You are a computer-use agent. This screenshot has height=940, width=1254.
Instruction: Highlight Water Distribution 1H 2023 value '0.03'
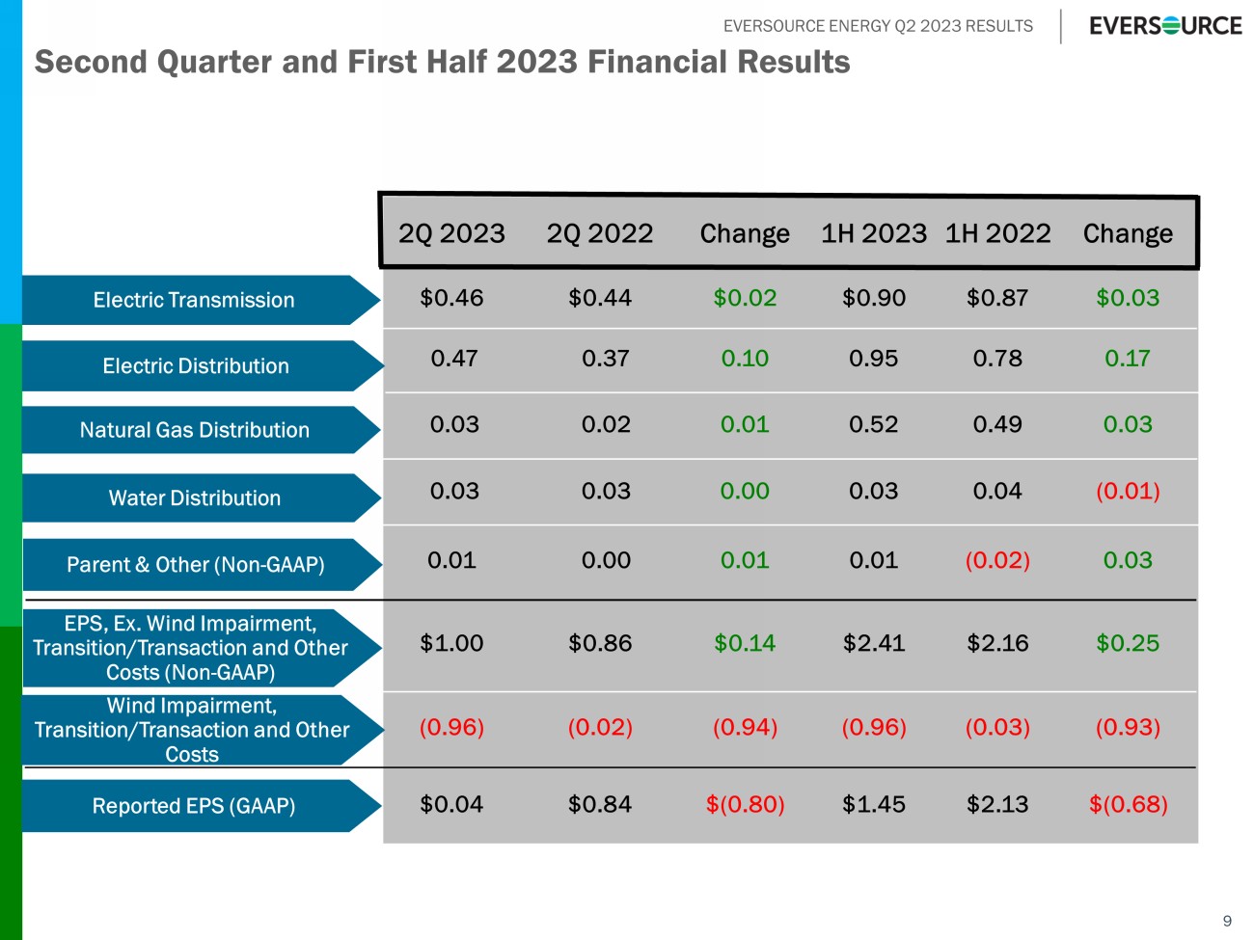(x=874, y=491)
